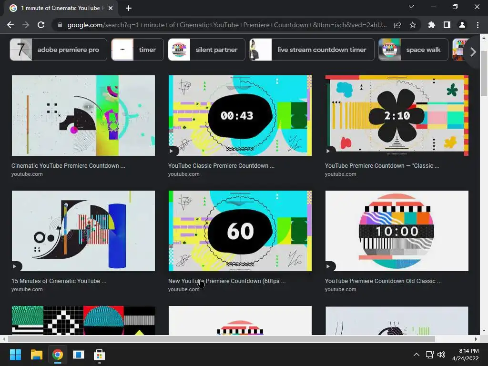Click youtube.com under Old Classic countdown
The width and height of the screenshot is (488, 366).
[x=340, y=289]
